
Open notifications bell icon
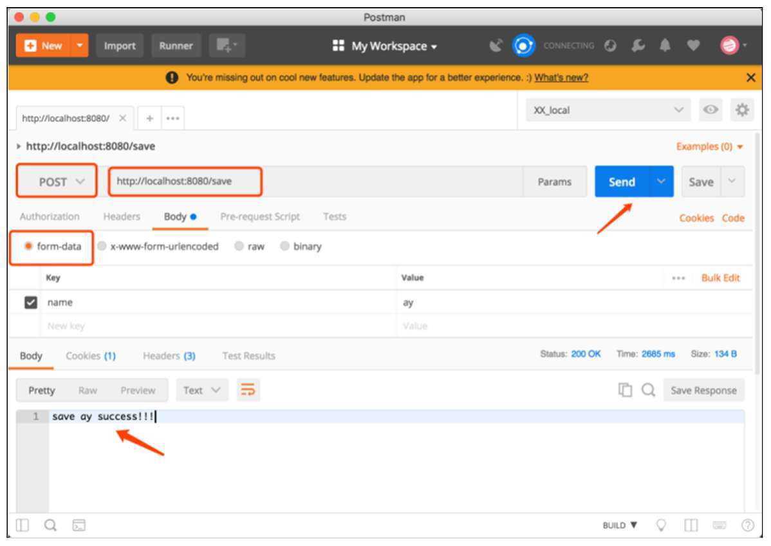pos(665,46)
